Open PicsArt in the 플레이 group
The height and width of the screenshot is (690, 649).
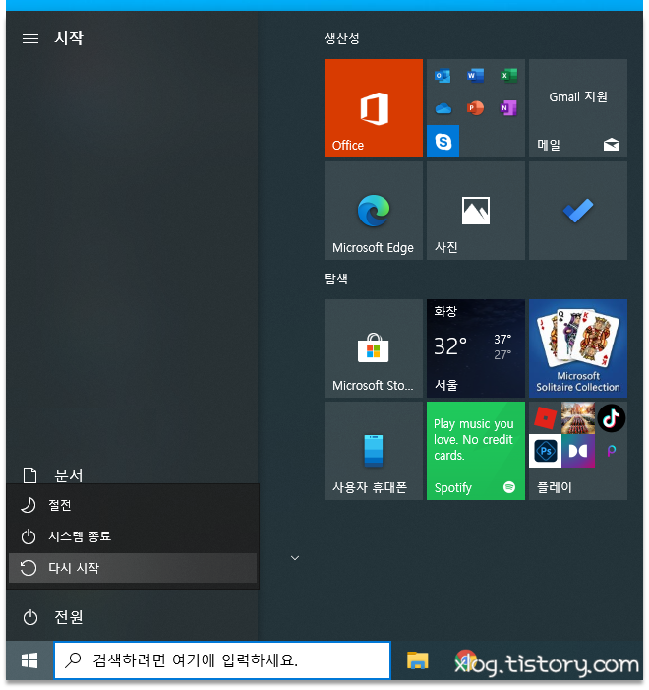point(612,451)
